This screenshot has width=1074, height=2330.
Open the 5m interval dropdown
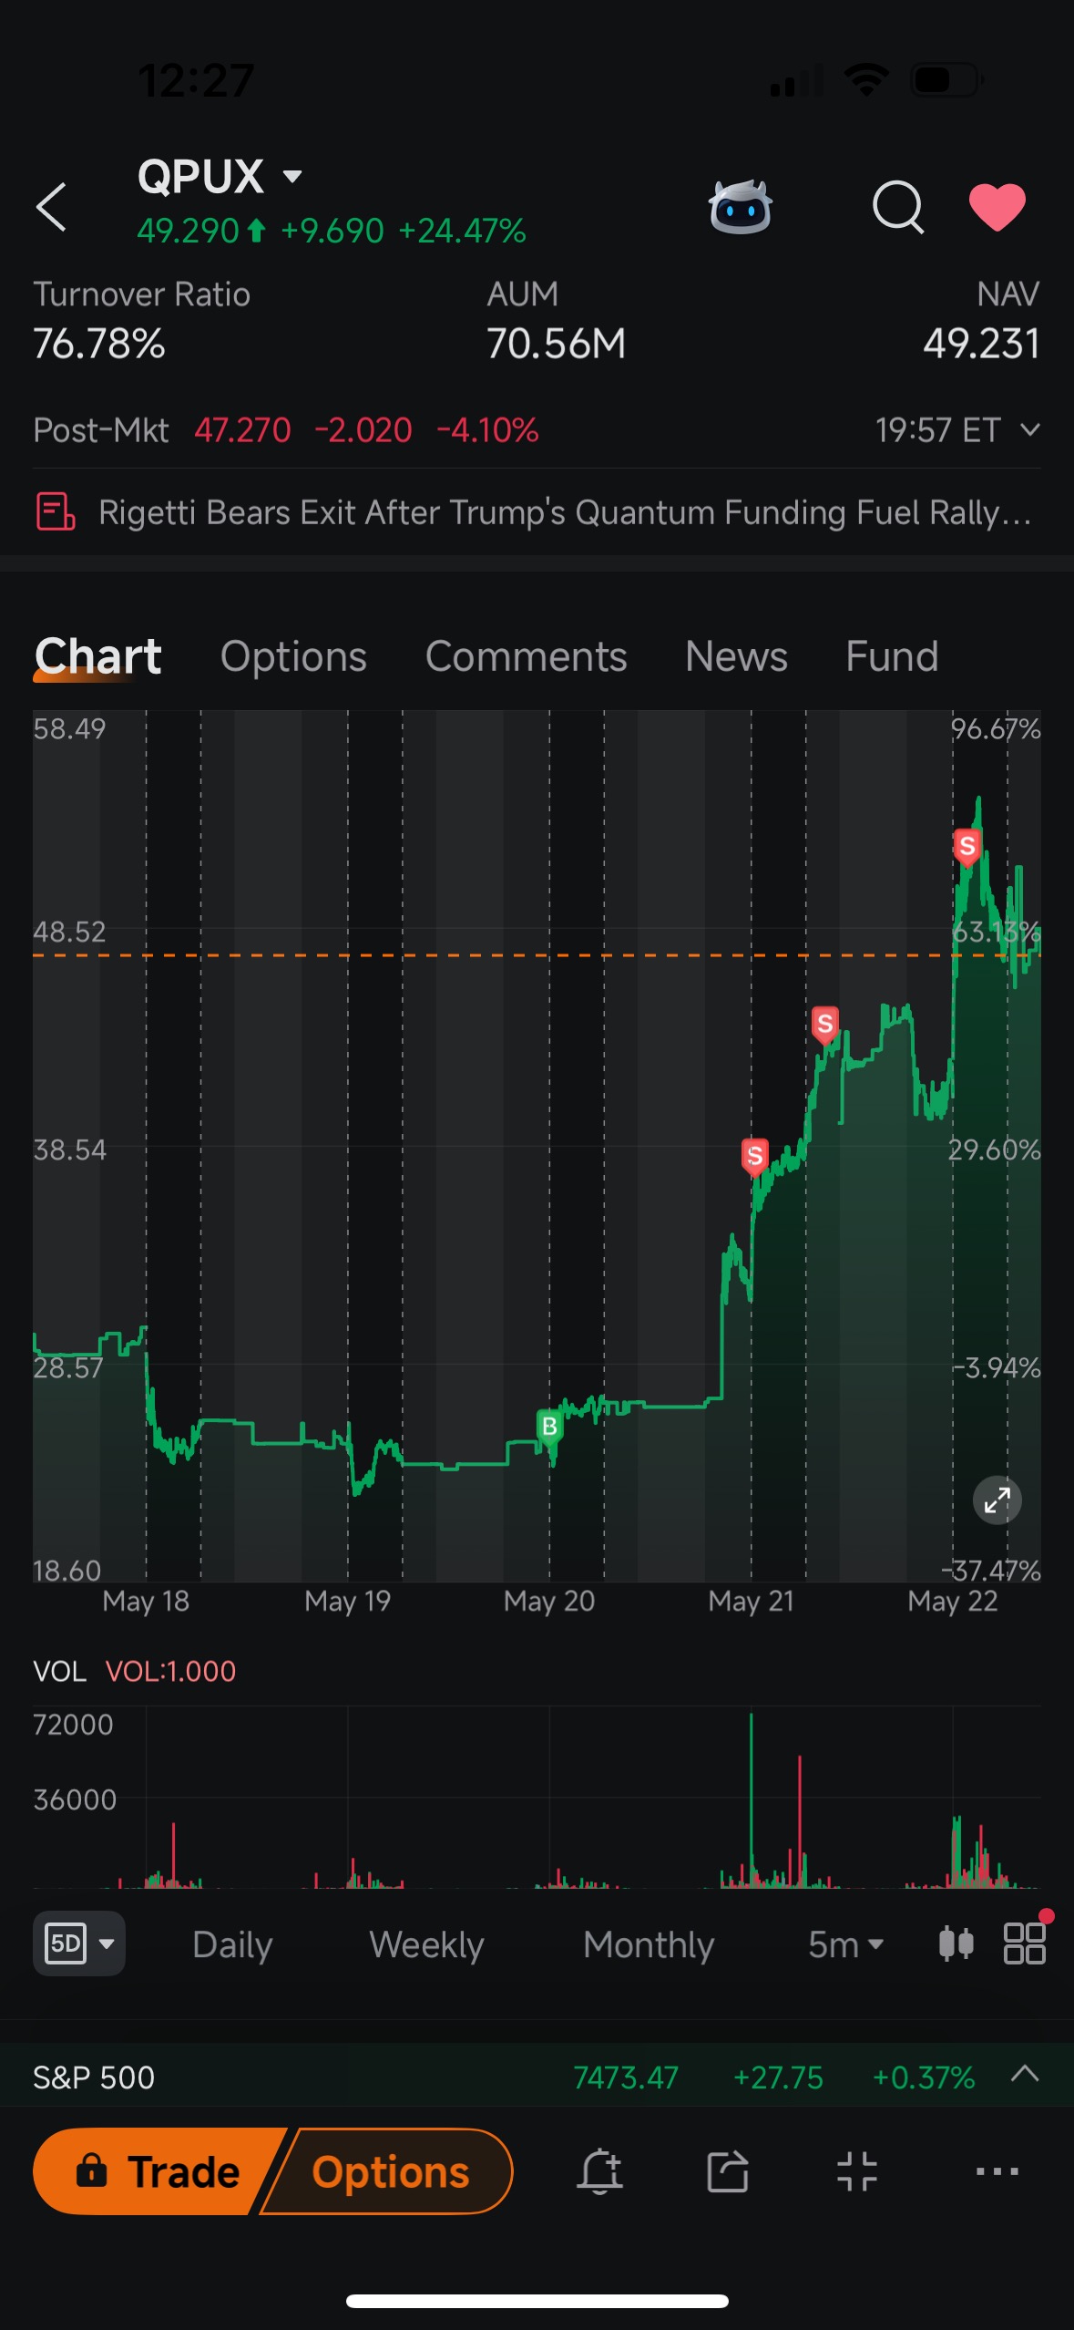(845, 1944)
